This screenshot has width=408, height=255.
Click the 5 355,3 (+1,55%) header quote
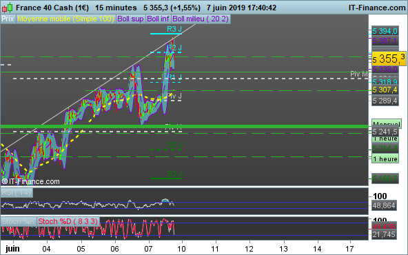[172, 8]
